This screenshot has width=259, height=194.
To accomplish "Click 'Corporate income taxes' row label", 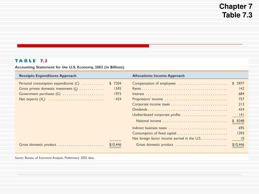I will point(151,104).
